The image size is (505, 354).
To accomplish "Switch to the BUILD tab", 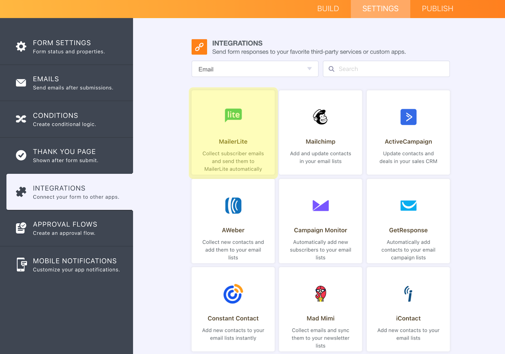I will [328, 9].
